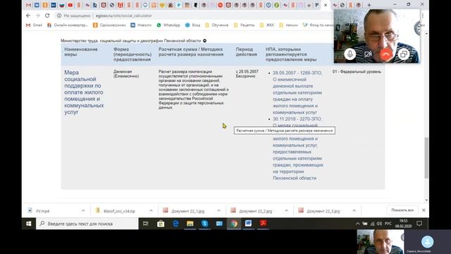Open the Gmail bookmark
The image size is (451, 254).
pyautogui.click(x=34, y=25)
